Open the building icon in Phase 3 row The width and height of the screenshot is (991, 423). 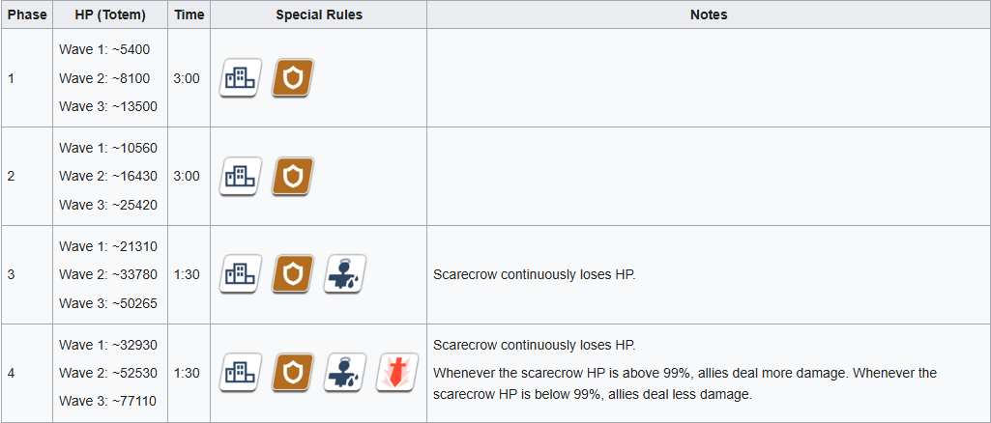tap(241, 274)
